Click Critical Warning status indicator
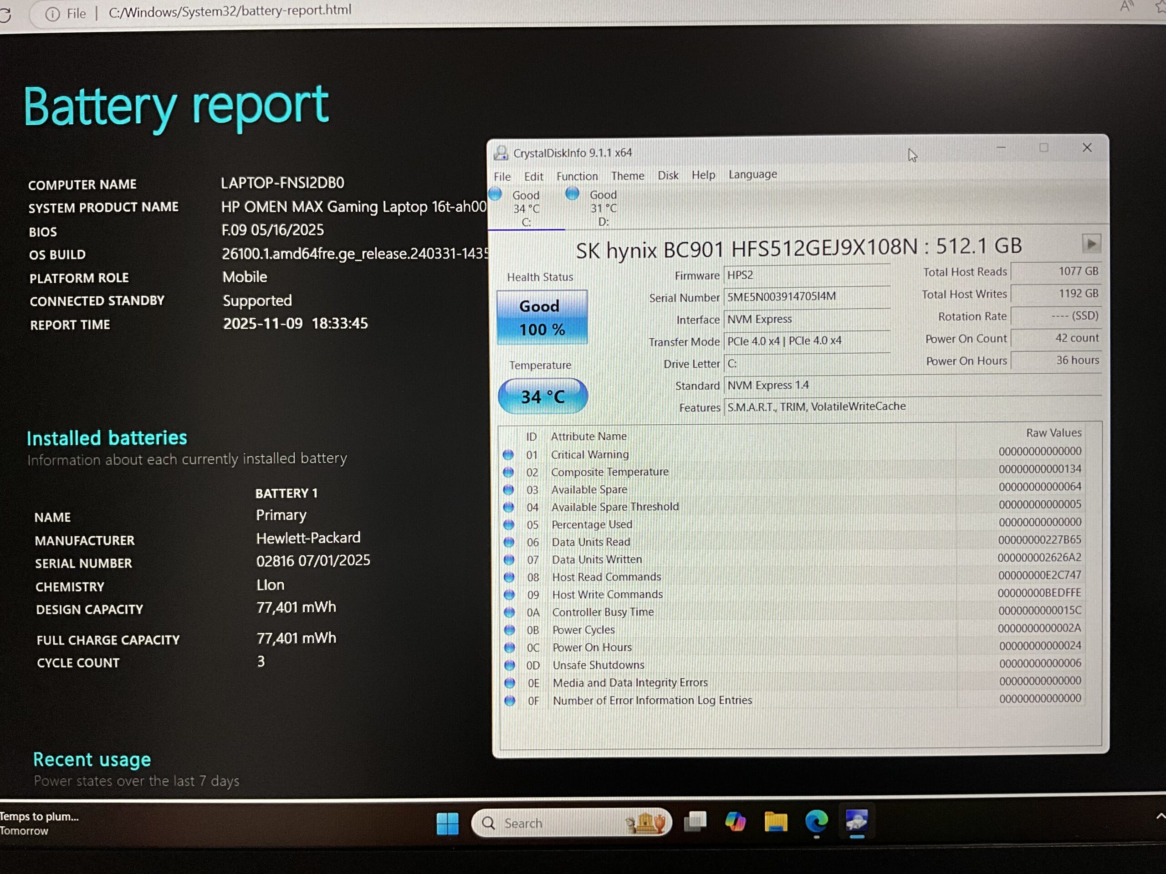The width and height of the screenshot is (1166, 874). click(508, 454)
